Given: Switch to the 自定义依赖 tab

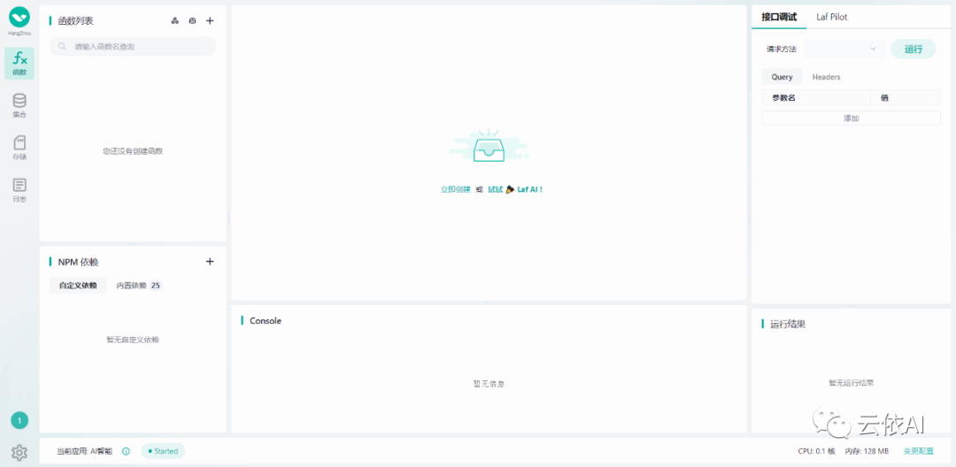Looking at the screenshot, I should click(x=78, y=285).
